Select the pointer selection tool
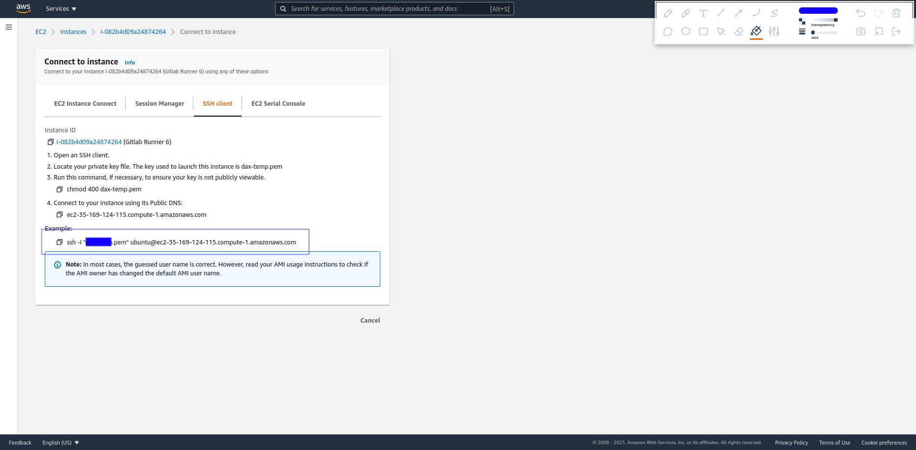Screen dimensions: 916x450 [721, 31]
